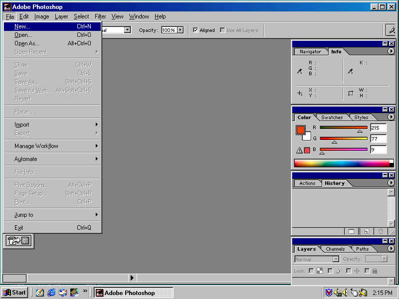Click the Photoshop icon in the title bar

[x=7, y=7]
